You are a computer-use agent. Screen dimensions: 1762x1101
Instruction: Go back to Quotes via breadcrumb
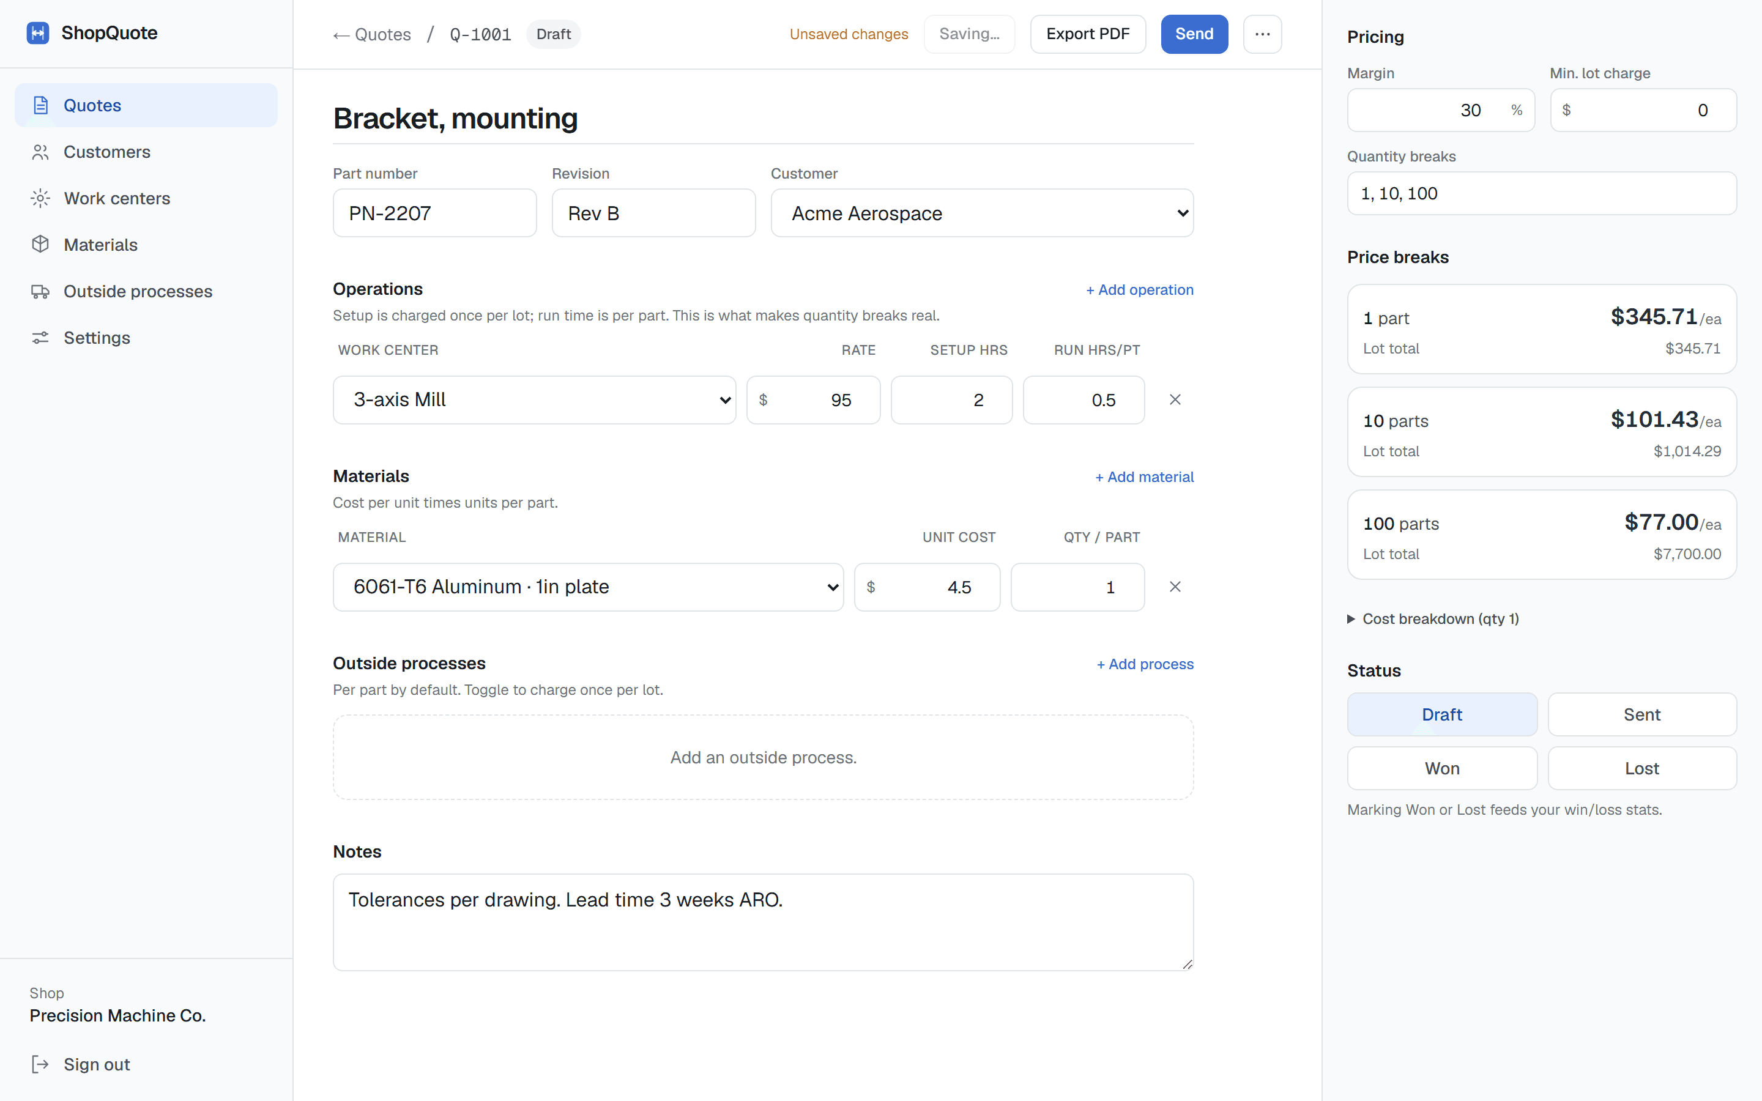(372, 34)
